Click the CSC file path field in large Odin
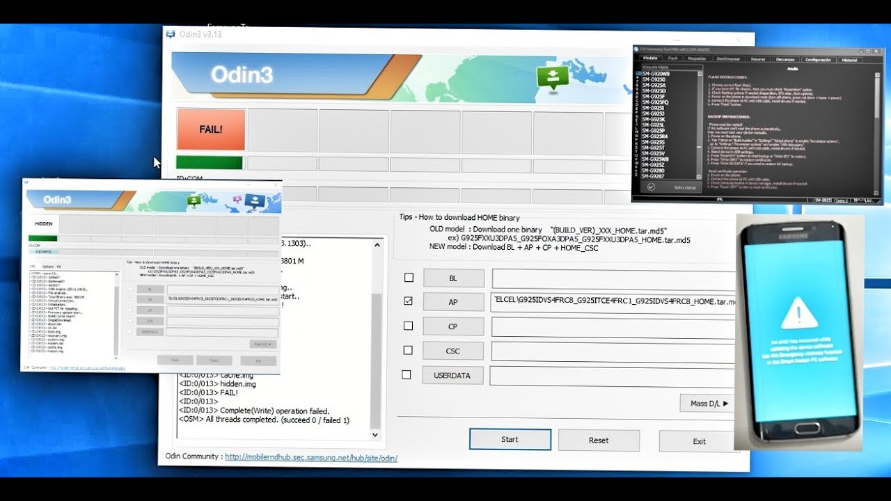The height and width of the screenshot is (501, 891). tap(613, 351)
